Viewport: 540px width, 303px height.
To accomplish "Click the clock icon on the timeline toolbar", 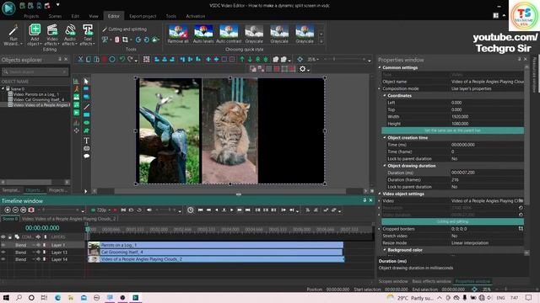I will 190,210.
